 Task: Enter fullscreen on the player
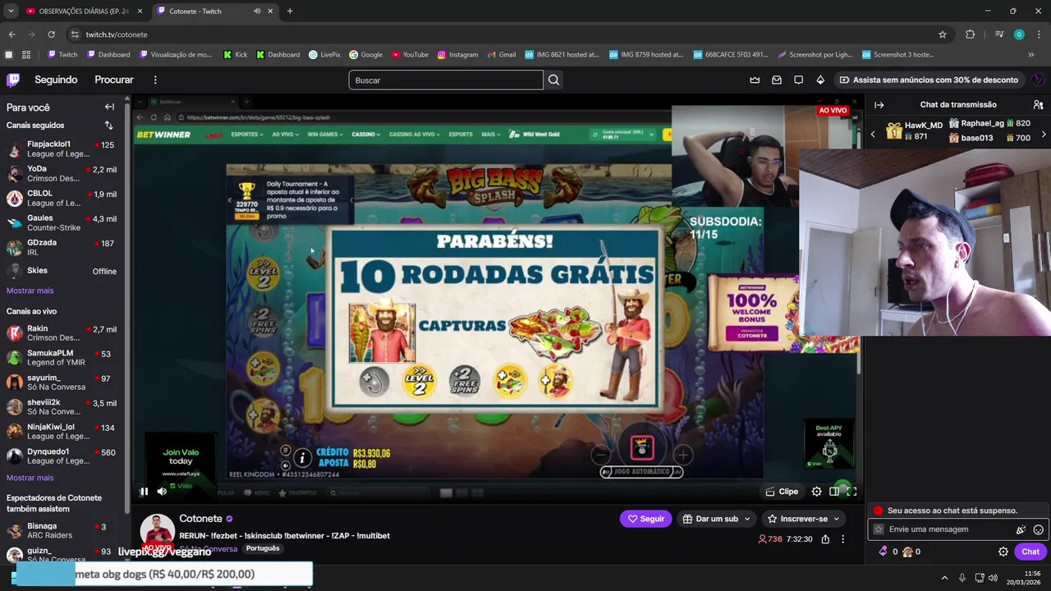pyautogui.click(x=851, y=492)
